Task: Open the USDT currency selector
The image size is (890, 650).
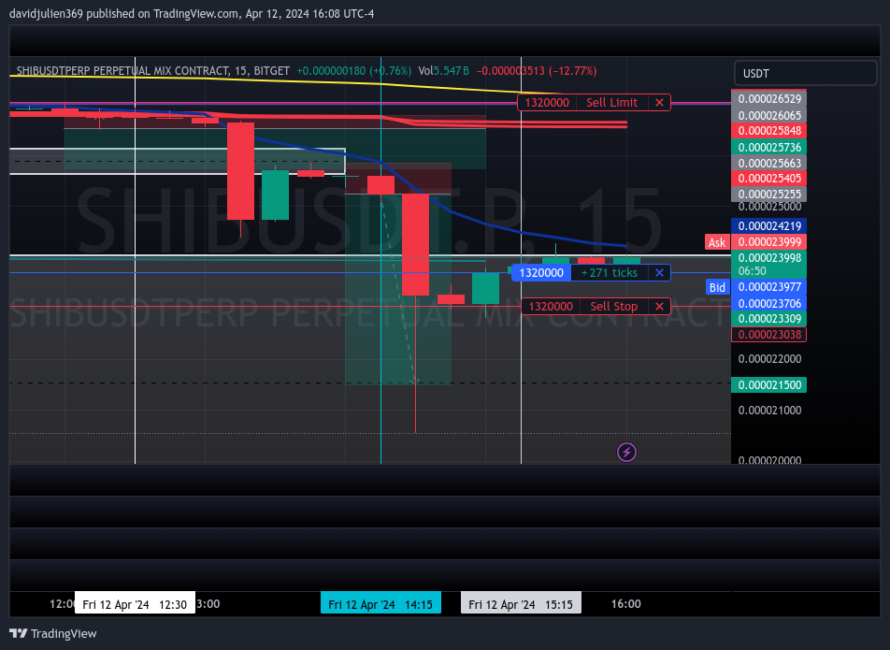Action: coord(806,73)
